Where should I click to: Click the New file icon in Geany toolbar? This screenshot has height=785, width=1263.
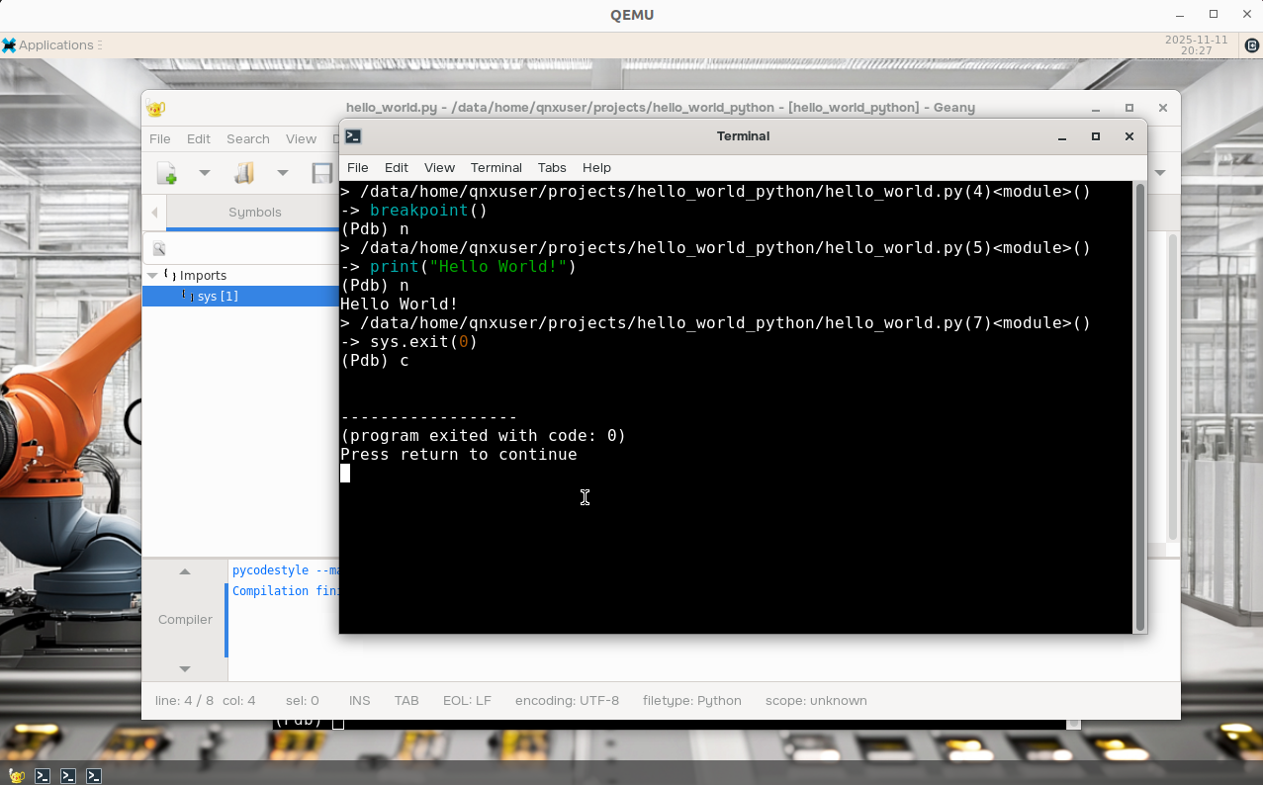(166, 173)
